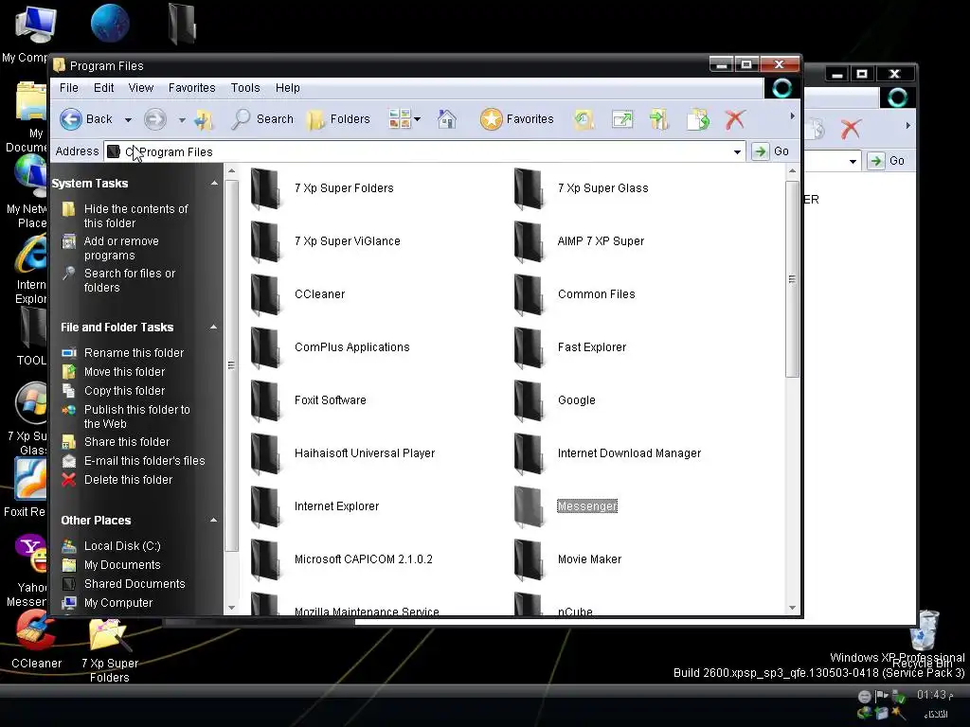Select the Fast Explorer folder
Viewport: 970px width, 727px height.
tap(570, 347)
